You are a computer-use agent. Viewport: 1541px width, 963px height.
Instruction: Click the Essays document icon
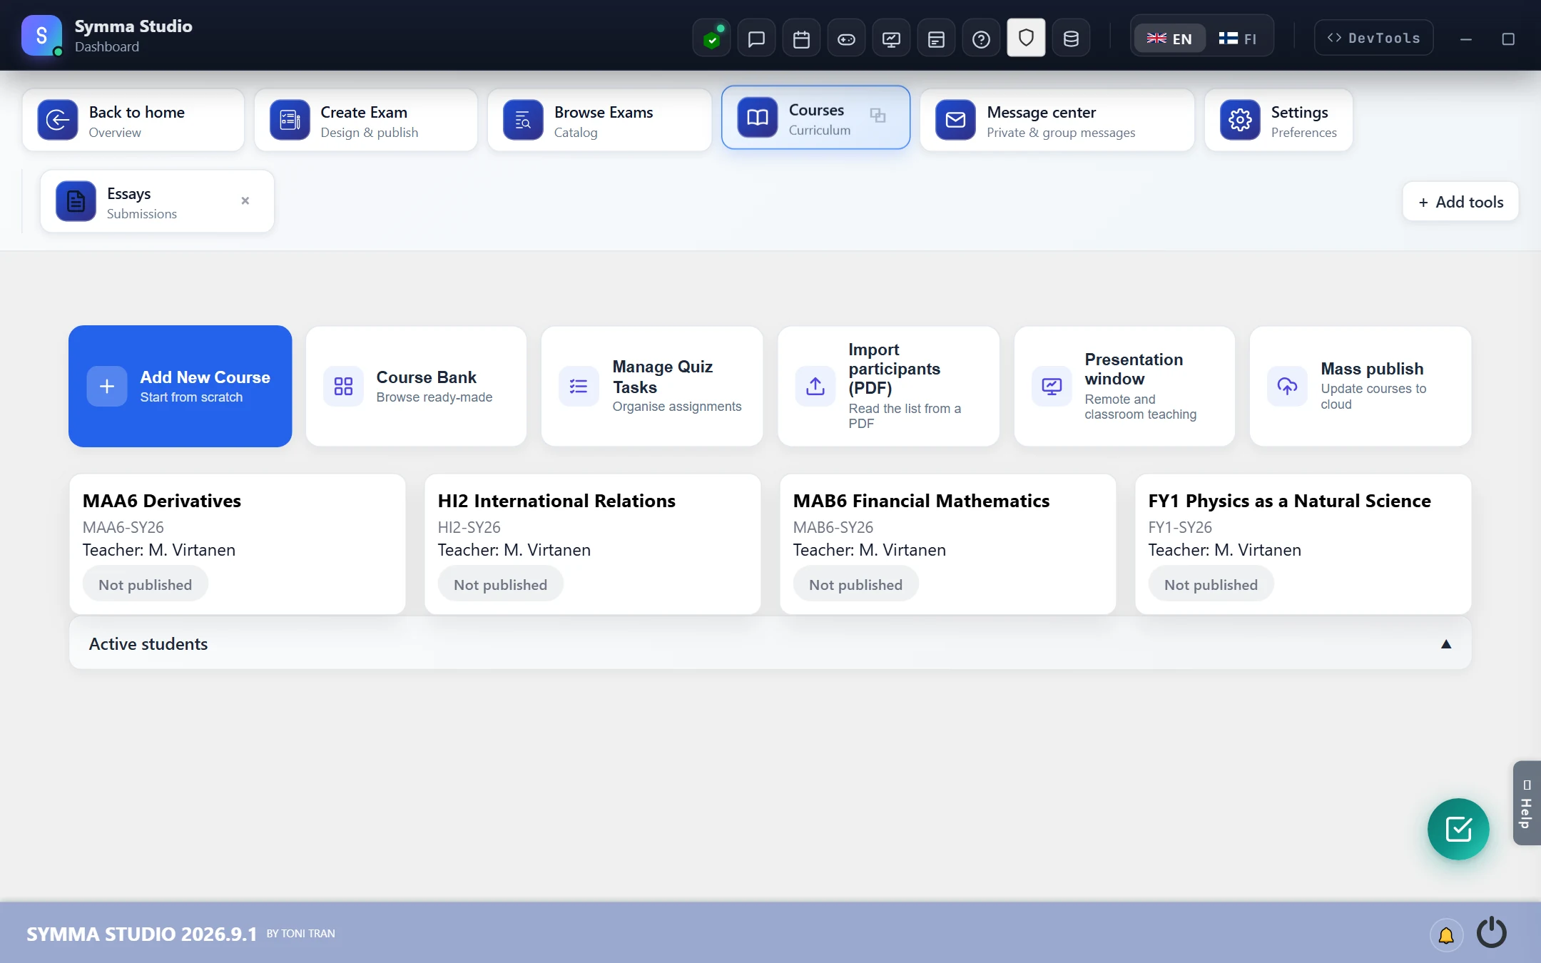(76, 201)
